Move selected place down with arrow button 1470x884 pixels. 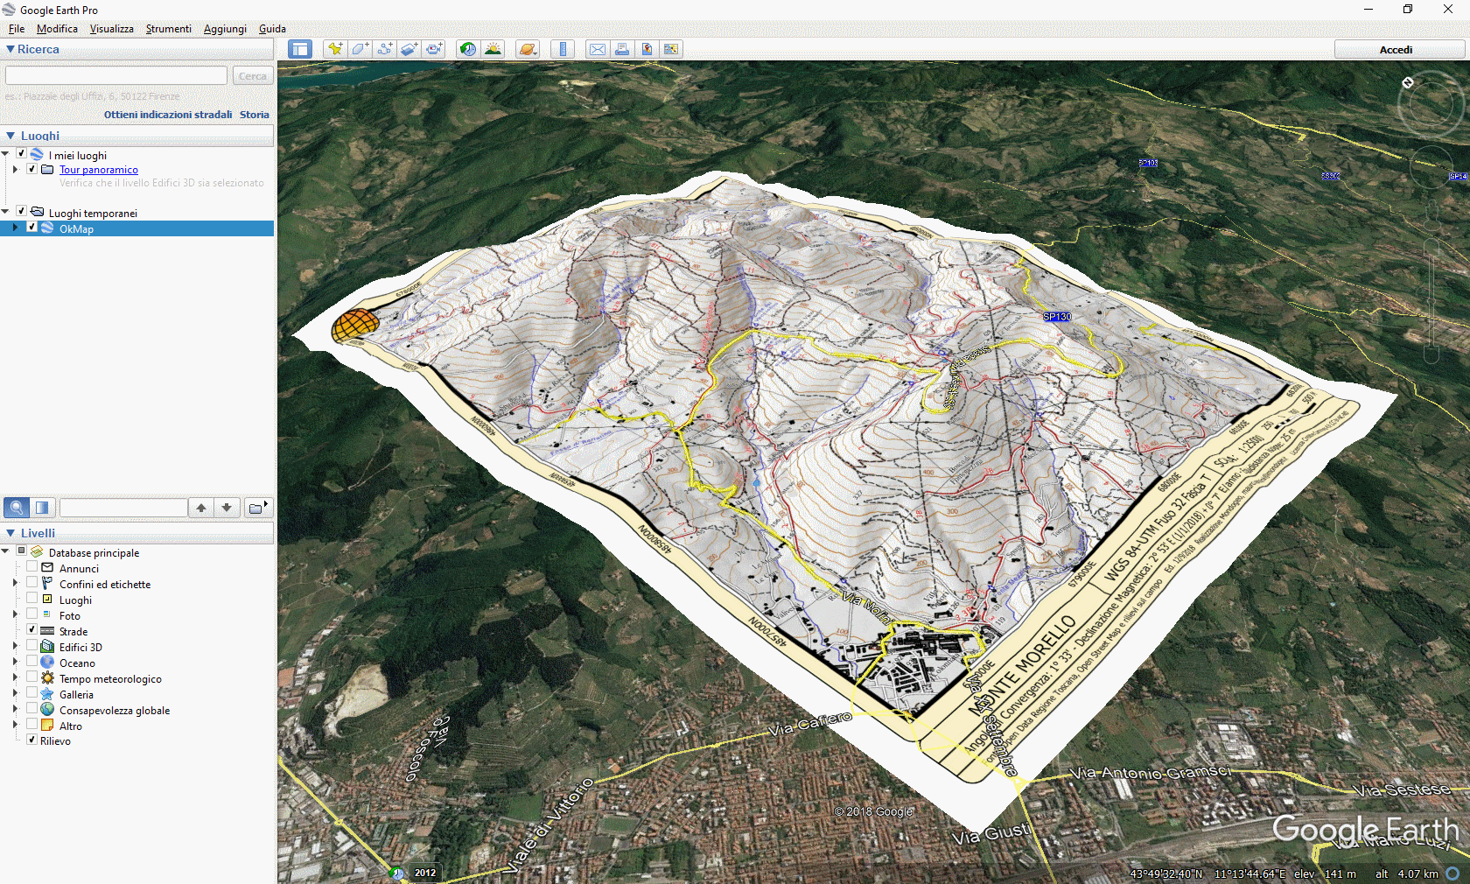point(227,508)
